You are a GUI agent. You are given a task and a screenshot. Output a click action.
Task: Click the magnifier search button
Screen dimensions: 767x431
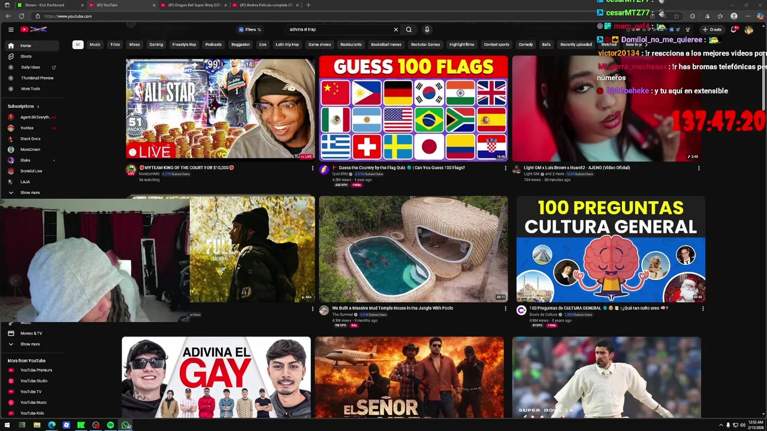(x=409, y=29)
